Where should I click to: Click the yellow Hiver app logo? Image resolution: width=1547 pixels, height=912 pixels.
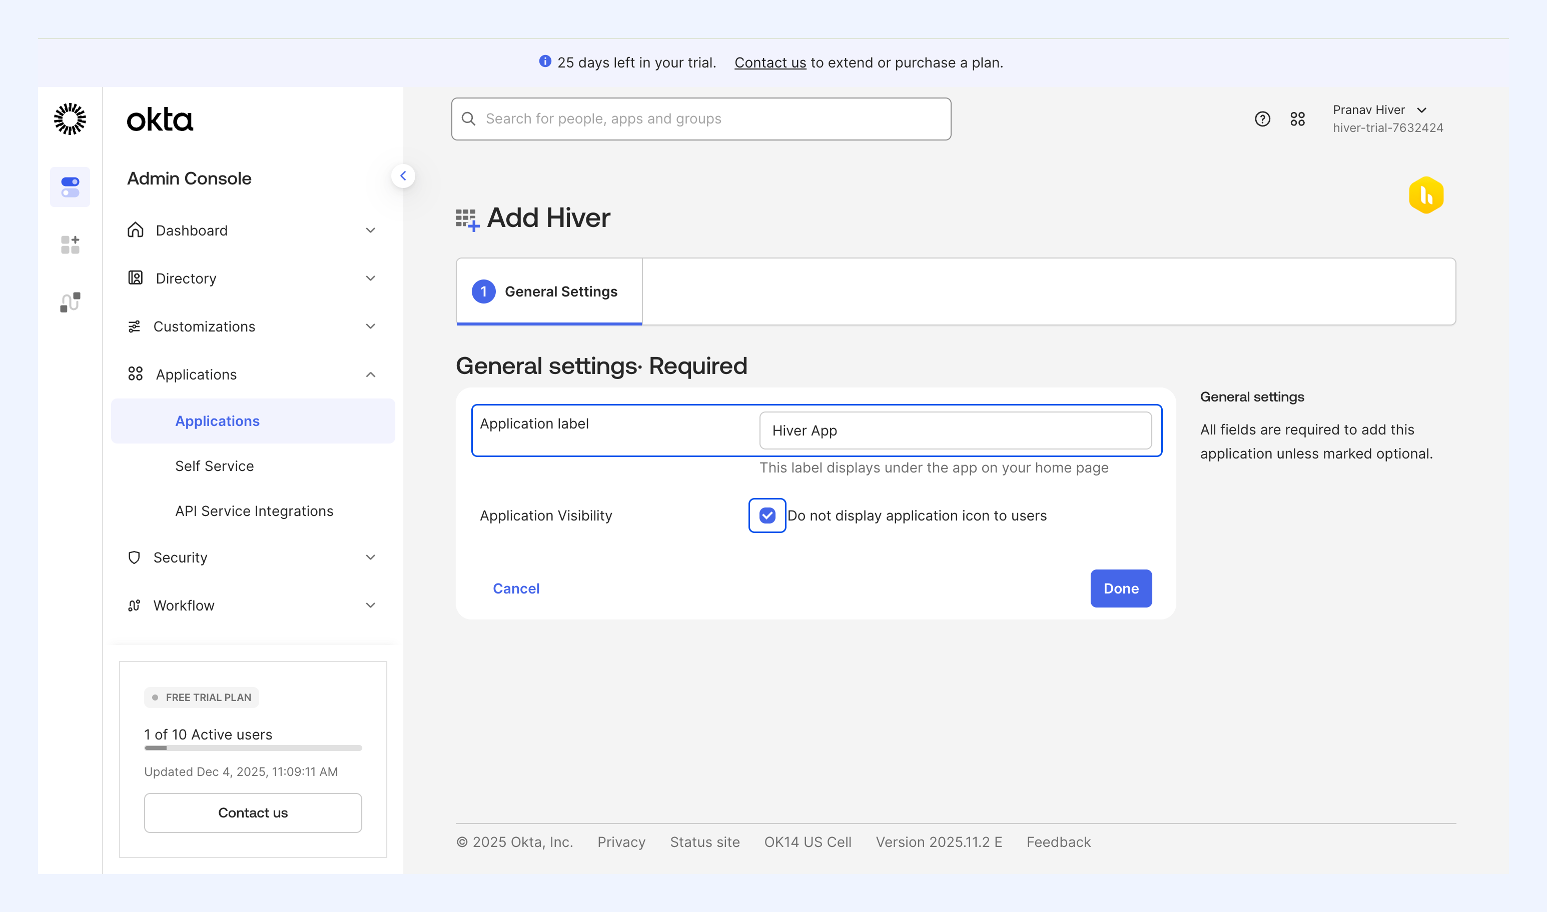click(x=1426, y=195)
